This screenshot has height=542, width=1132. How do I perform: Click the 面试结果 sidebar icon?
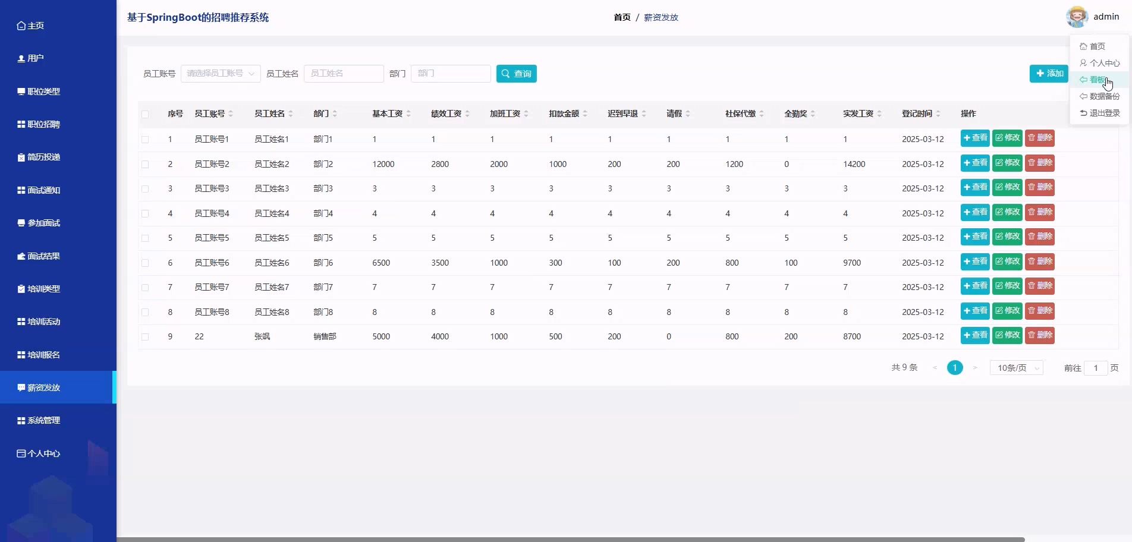point(21,256)
